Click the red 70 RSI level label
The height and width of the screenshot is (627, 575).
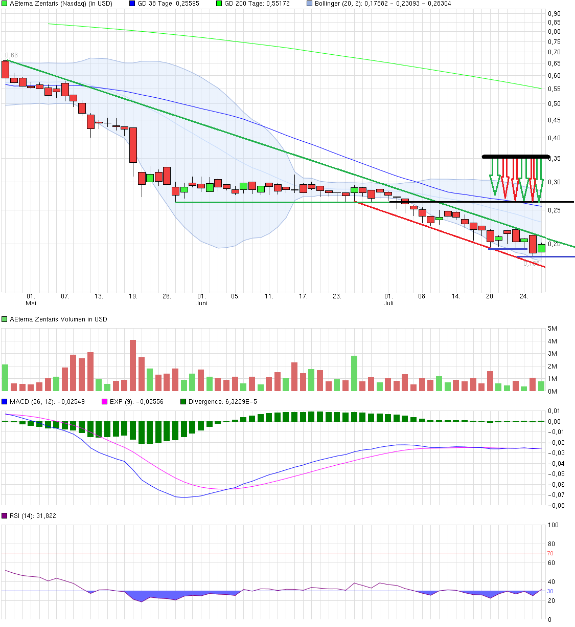(x=550, y=554)
